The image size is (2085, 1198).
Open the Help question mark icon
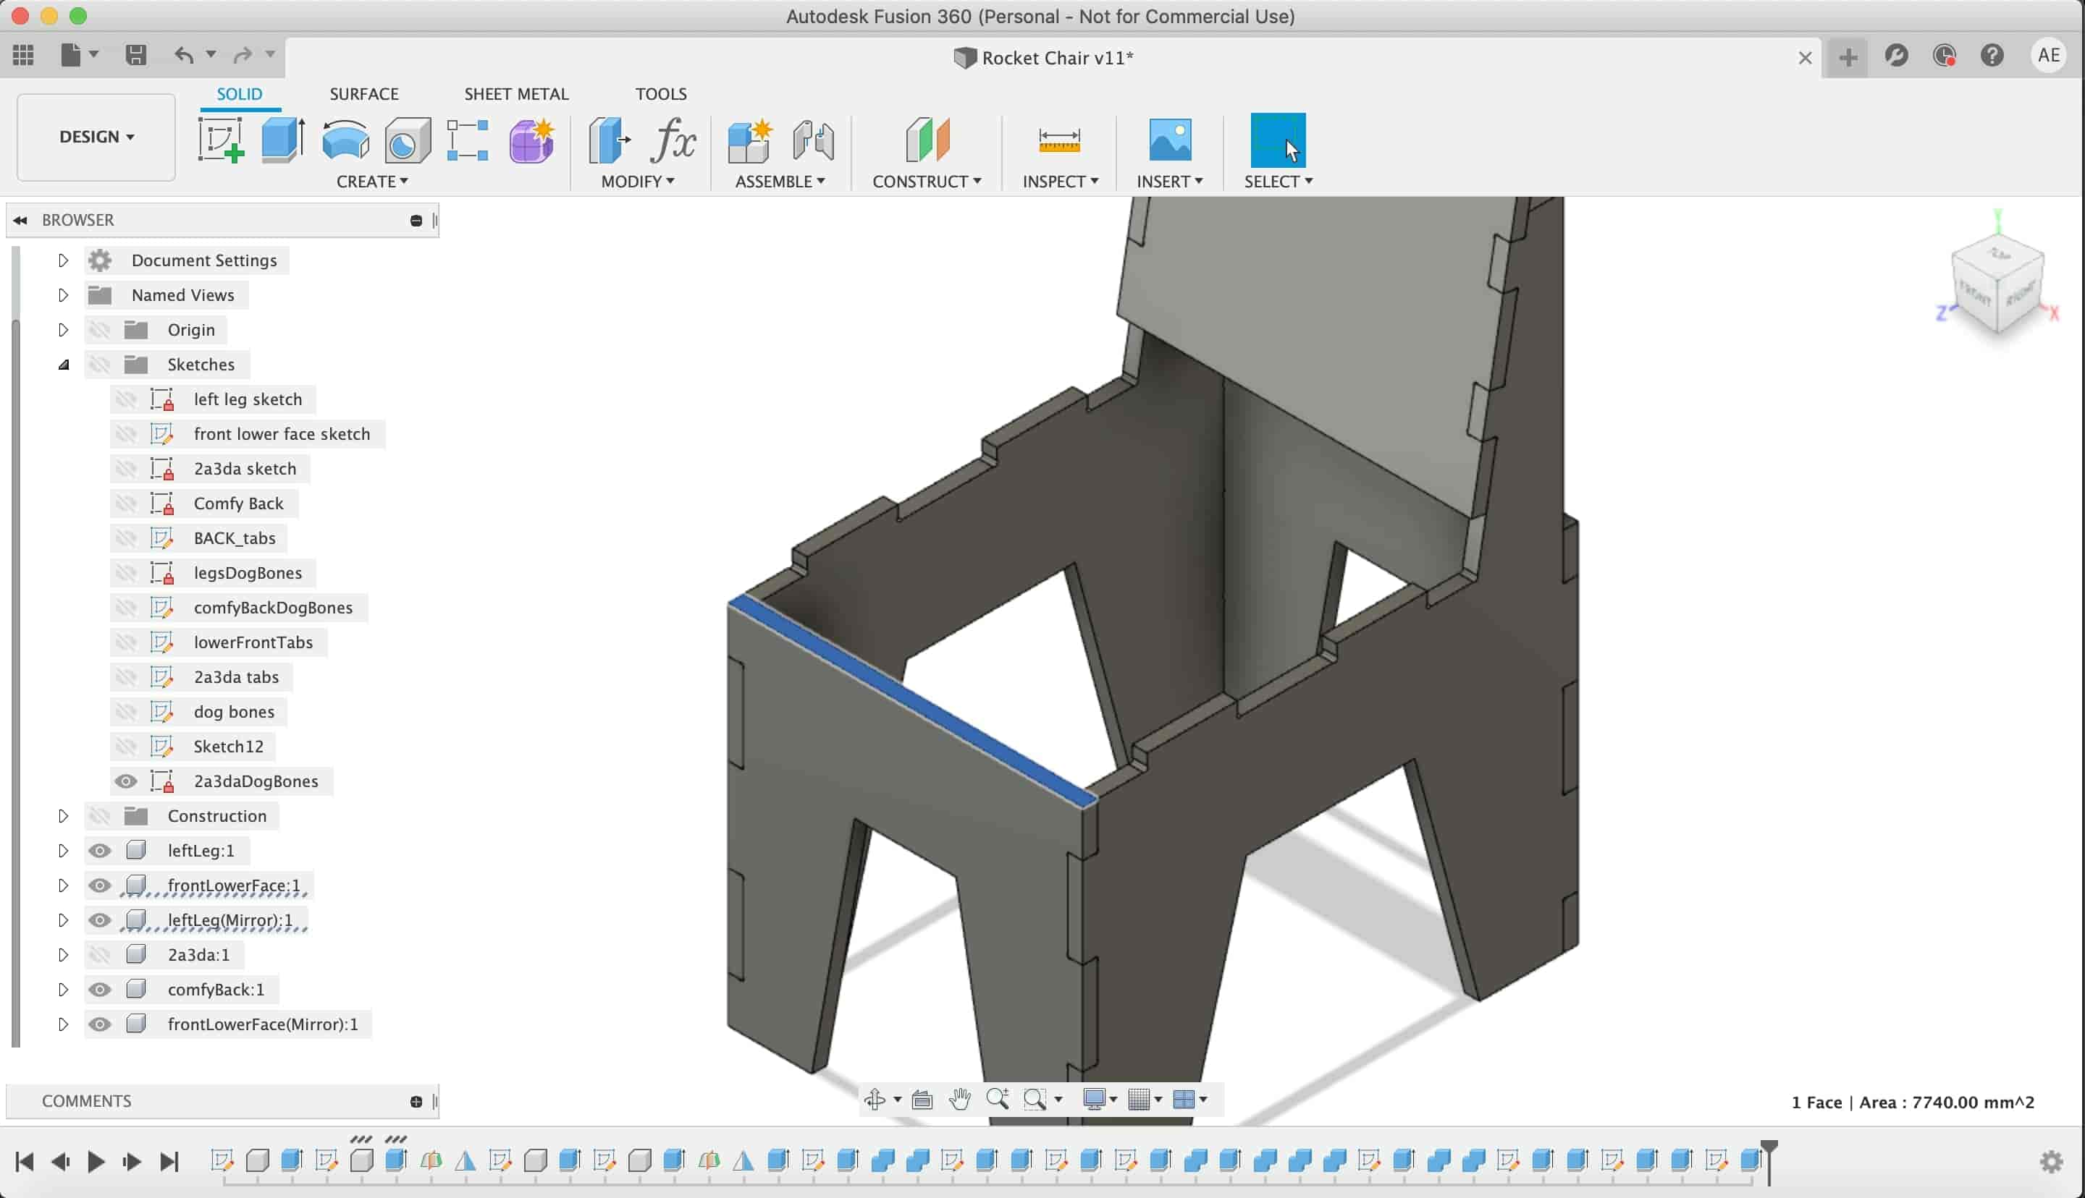click(1992, 55)
